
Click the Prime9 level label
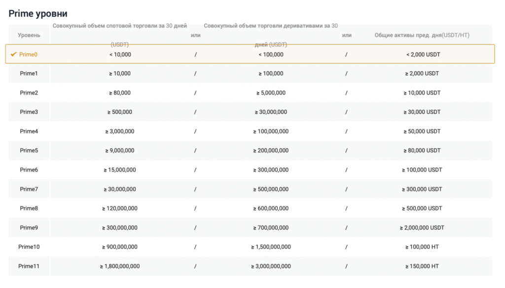29,227
